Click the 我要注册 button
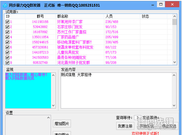This screenshot has height=135, width=182. pyautogui.click(x=125, y=126)
